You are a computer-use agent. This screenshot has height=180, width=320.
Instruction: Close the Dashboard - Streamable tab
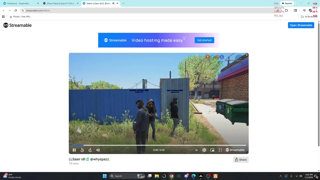[x=38, y=3]
